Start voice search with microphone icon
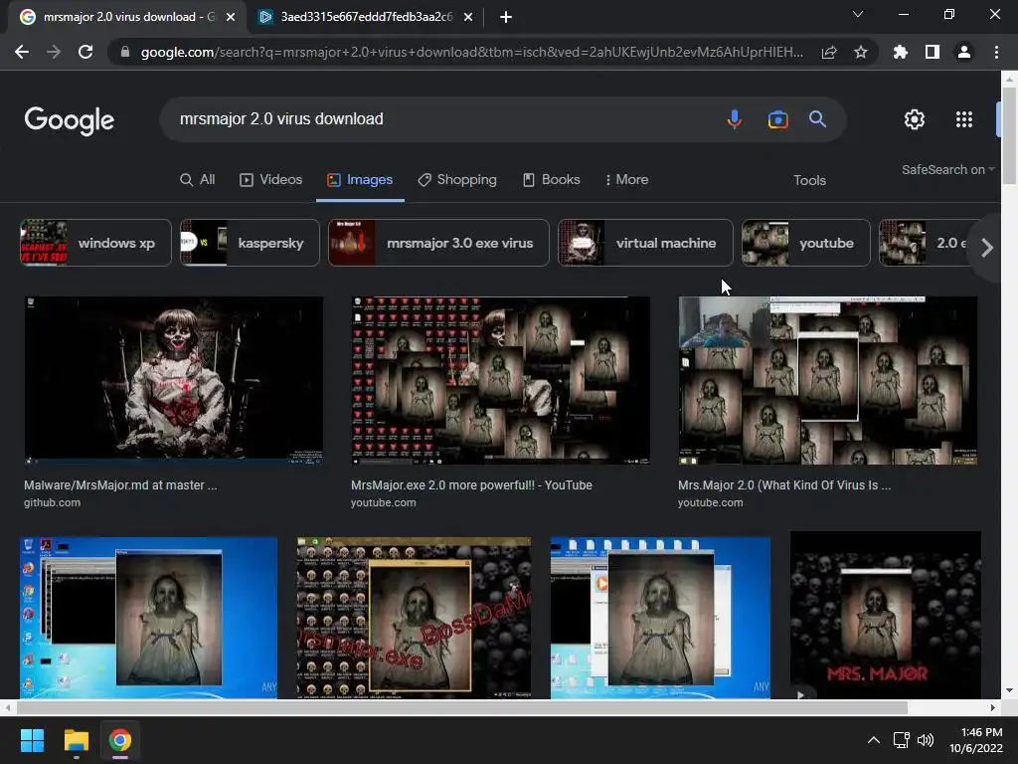 (x=735, y=119)
